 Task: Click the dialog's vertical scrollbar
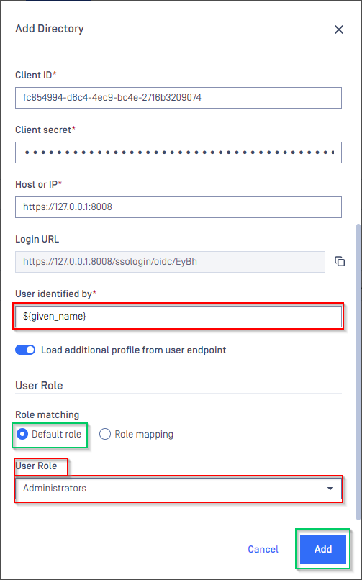pos(358,371)
